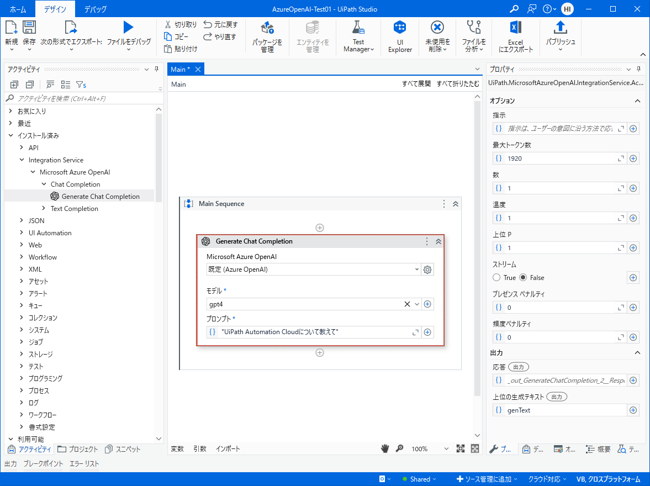The image size is (650, 486).
Task: Open the 出力 bottom panel tab
Action: pos(11,463)
